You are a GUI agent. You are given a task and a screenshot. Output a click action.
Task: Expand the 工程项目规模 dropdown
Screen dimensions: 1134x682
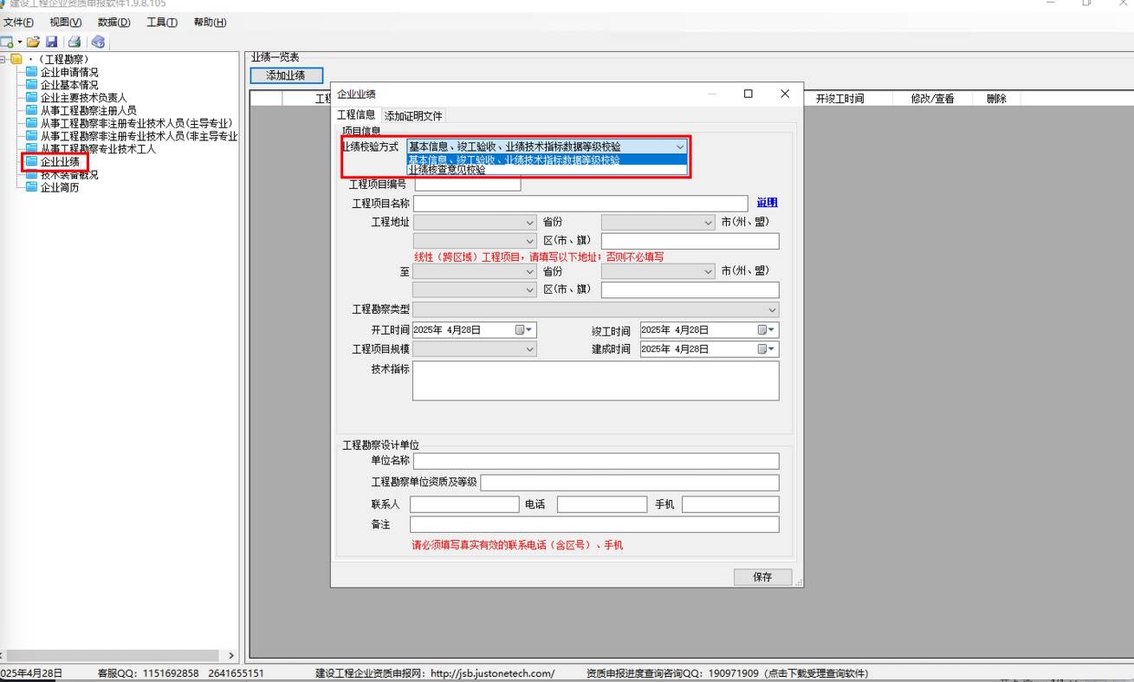click(x=529, y=349)
